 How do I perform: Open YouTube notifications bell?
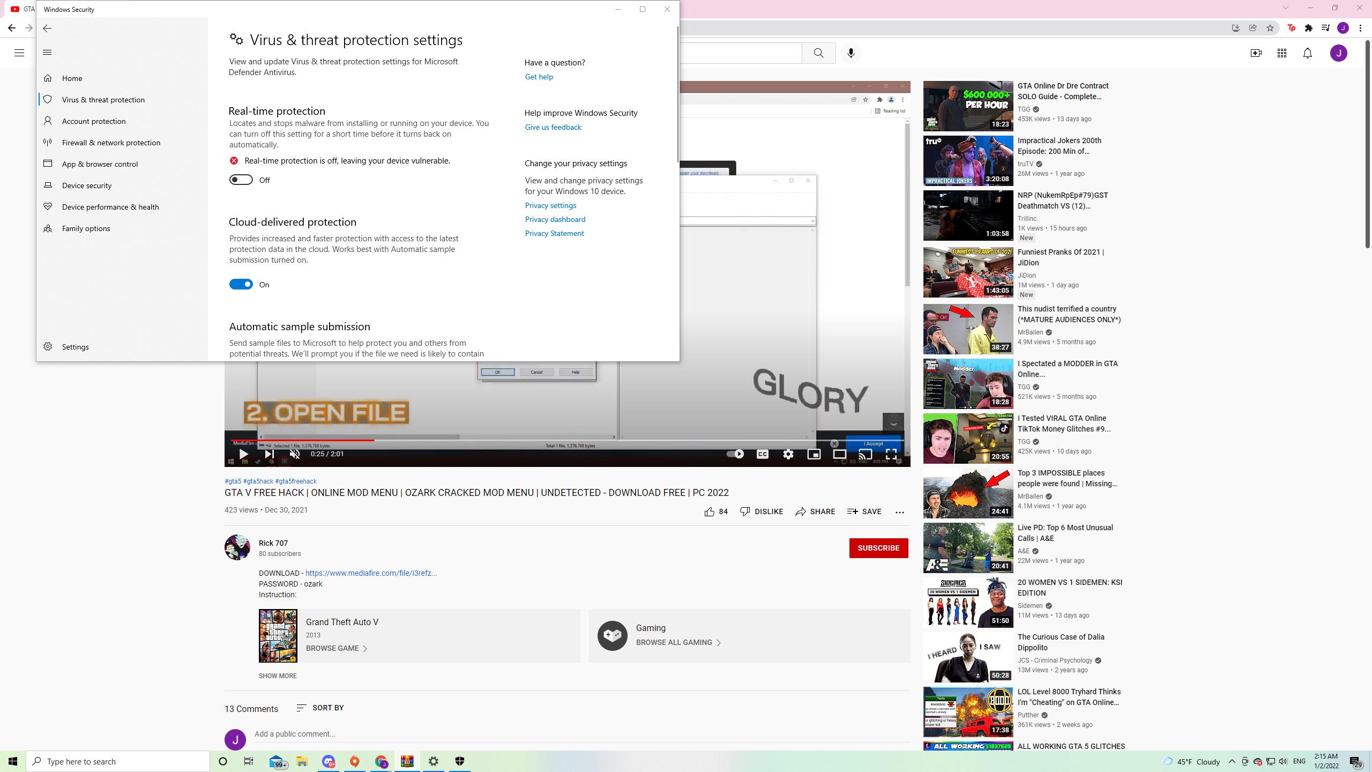click(x=1307, y=53)
